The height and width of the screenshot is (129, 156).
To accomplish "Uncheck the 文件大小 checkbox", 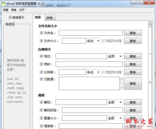I will coord(41,41).
